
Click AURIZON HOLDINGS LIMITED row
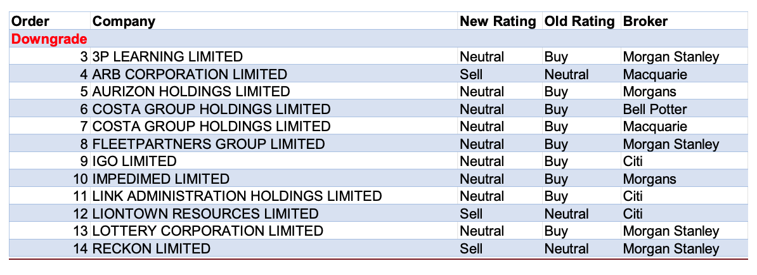191,92
